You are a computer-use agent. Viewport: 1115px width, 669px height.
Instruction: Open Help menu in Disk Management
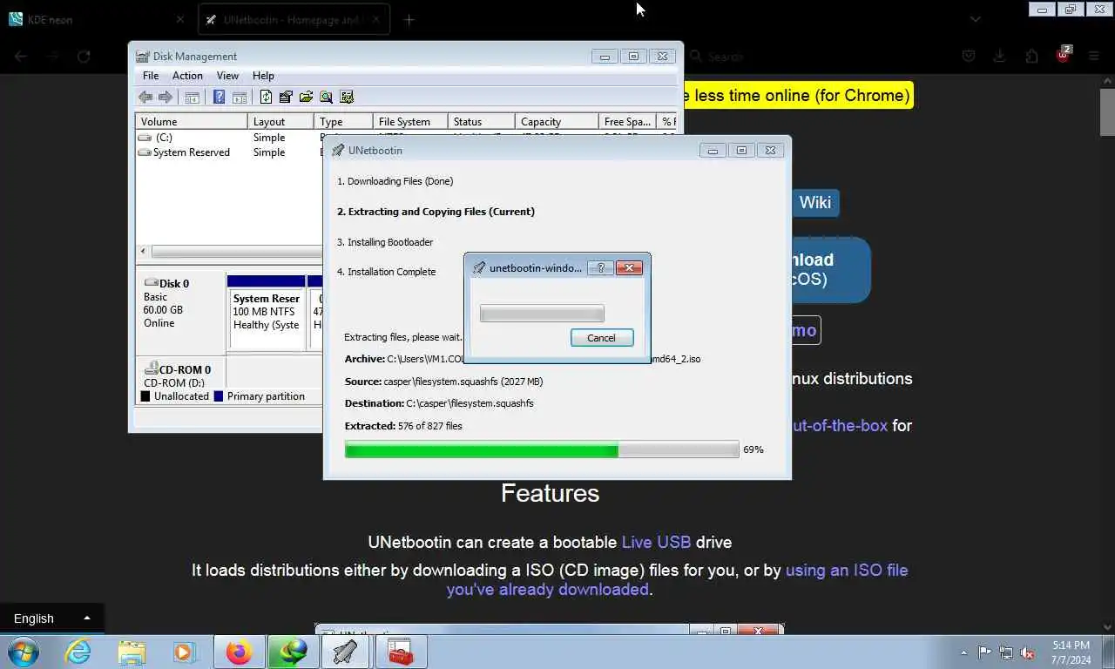point(263,76)
